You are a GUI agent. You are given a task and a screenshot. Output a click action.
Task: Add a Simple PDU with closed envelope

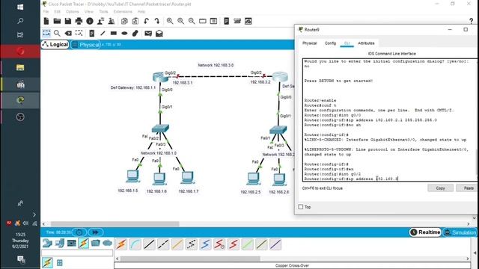pos(148,34)
